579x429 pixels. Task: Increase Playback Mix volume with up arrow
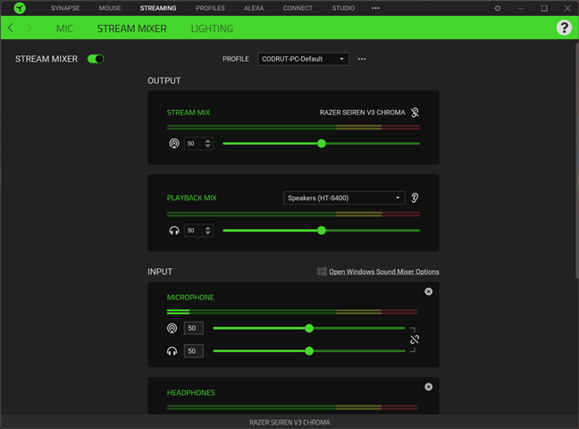[x=208, y=228]
